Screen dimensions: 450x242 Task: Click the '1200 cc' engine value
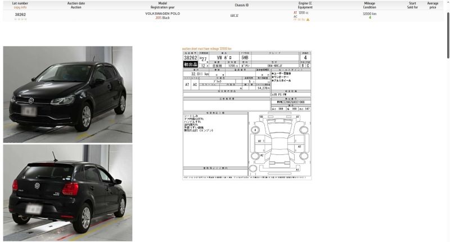click(303, 12)
